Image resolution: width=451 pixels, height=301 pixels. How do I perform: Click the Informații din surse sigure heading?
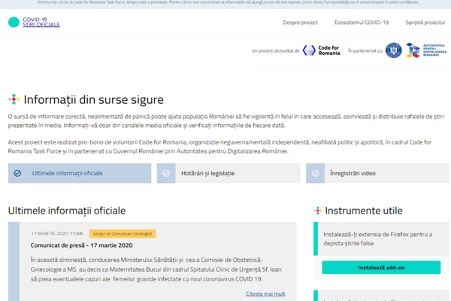(x=93, y=99)
